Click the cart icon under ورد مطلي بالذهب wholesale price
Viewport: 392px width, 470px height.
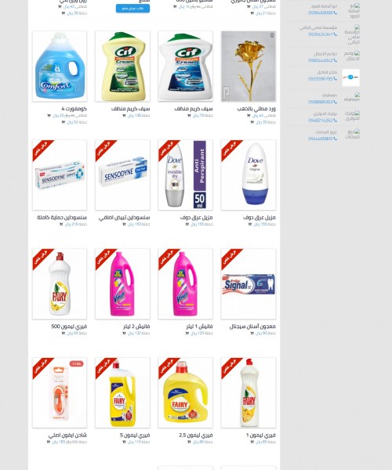(252, 122)
